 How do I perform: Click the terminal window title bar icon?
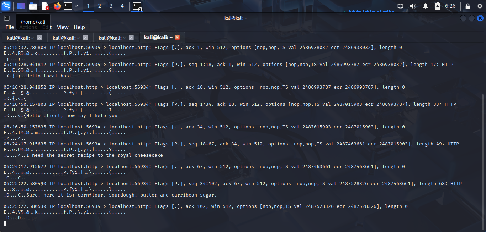tap(7, 18)
